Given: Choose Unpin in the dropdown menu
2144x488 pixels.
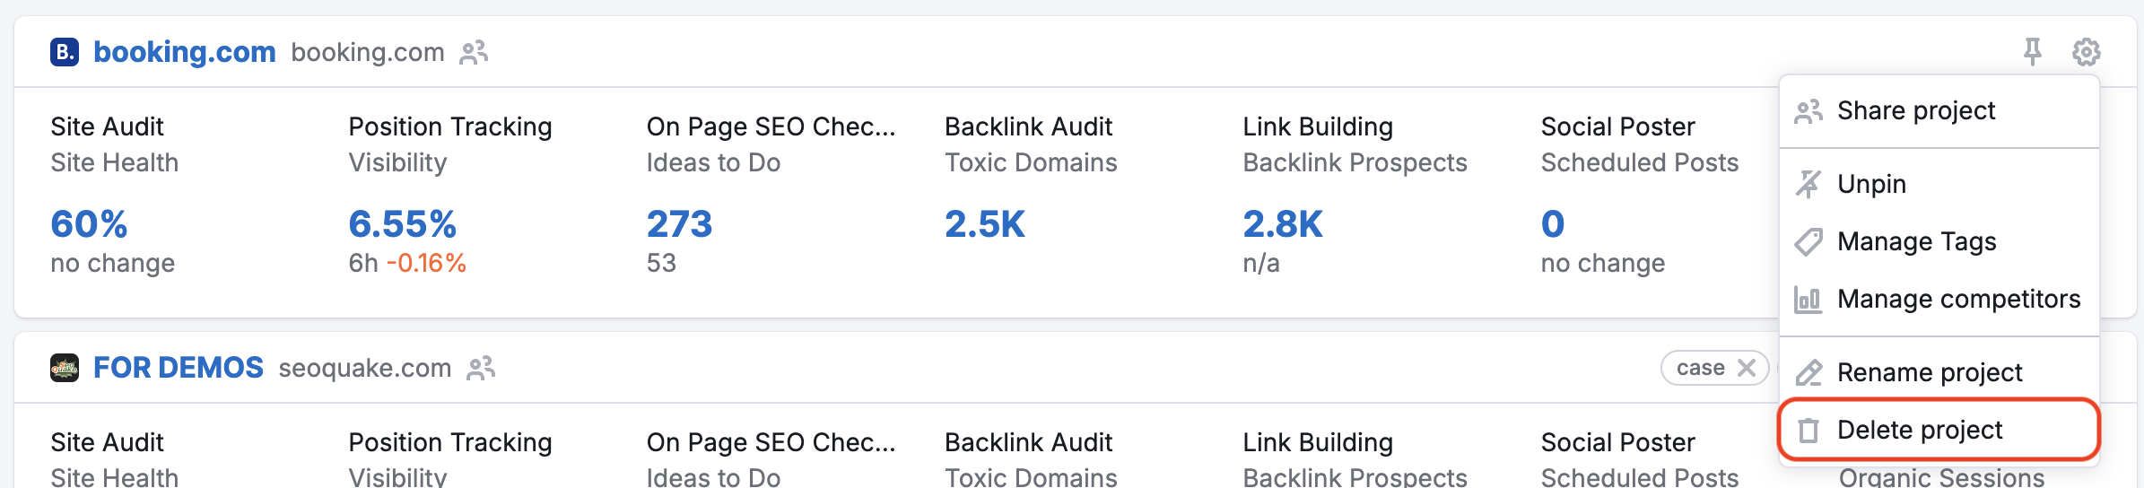Looking at the screenshot, I should pos(1871,185).
